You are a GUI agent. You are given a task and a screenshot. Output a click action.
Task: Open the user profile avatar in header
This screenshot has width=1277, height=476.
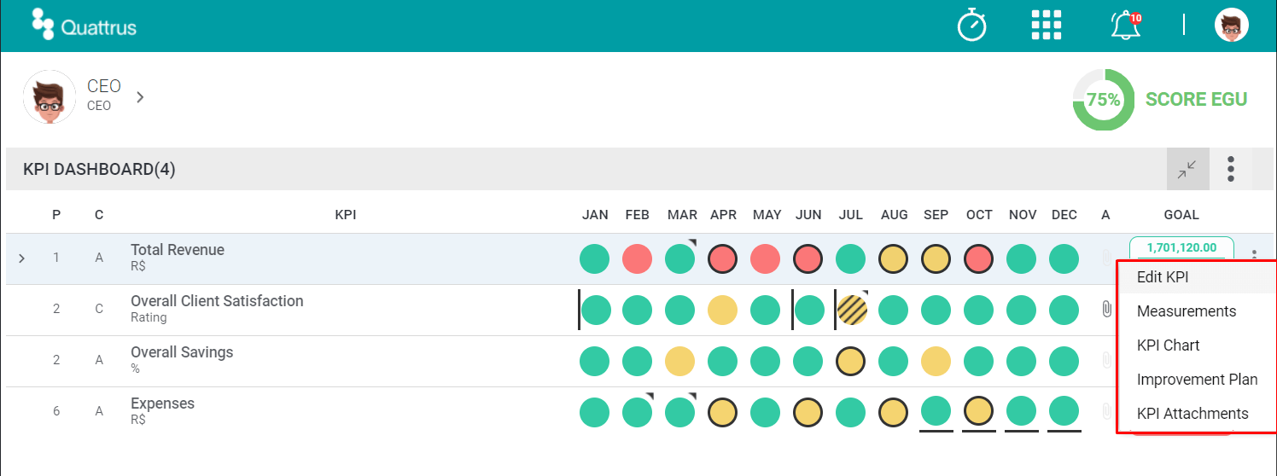[1232, 26]
